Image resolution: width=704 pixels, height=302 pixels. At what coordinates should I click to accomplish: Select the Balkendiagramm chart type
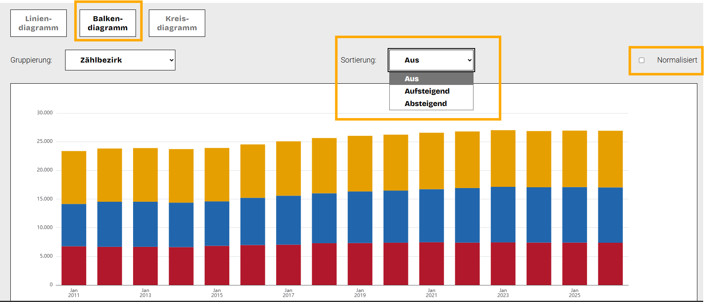[108, 23]
